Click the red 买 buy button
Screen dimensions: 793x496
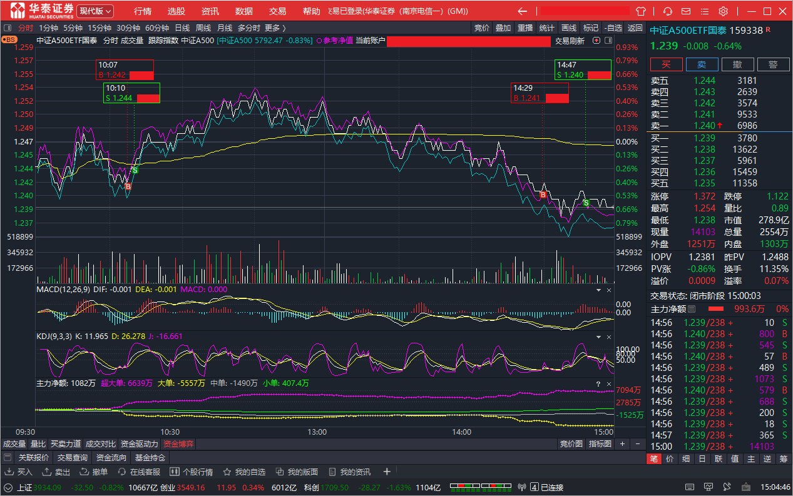point(667,64)
